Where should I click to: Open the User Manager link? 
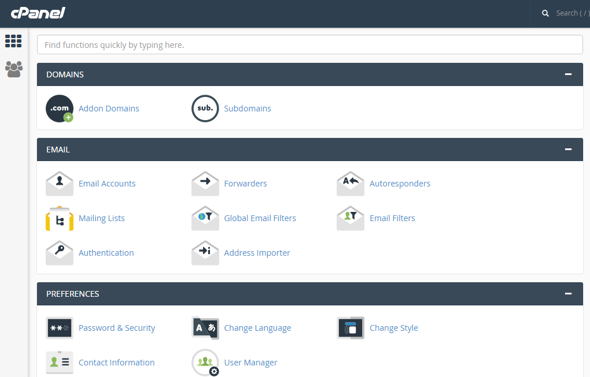[x=250, y=363]
